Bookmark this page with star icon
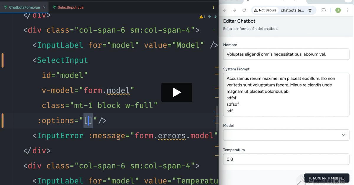 pos(310,10)
